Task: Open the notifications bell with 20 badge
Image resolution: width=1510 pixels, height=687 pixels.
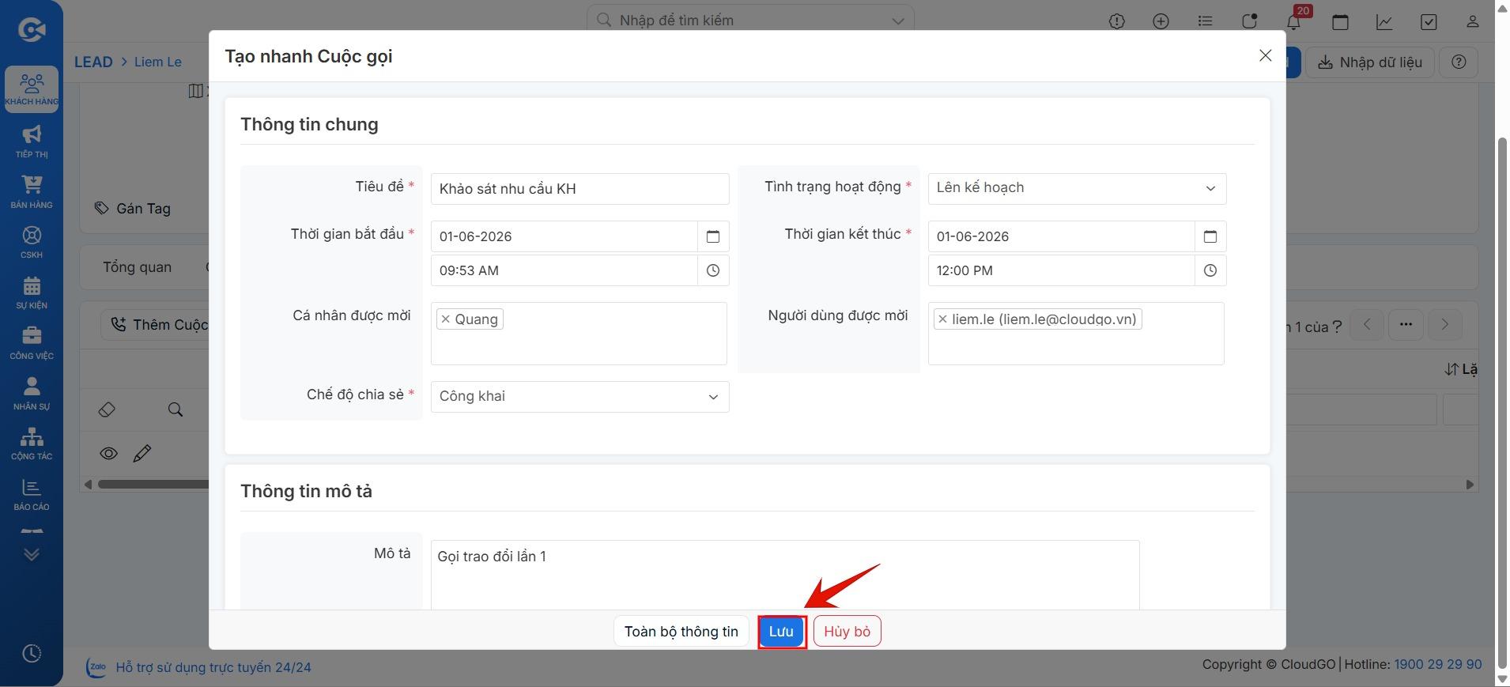Action: (1294, 21)
